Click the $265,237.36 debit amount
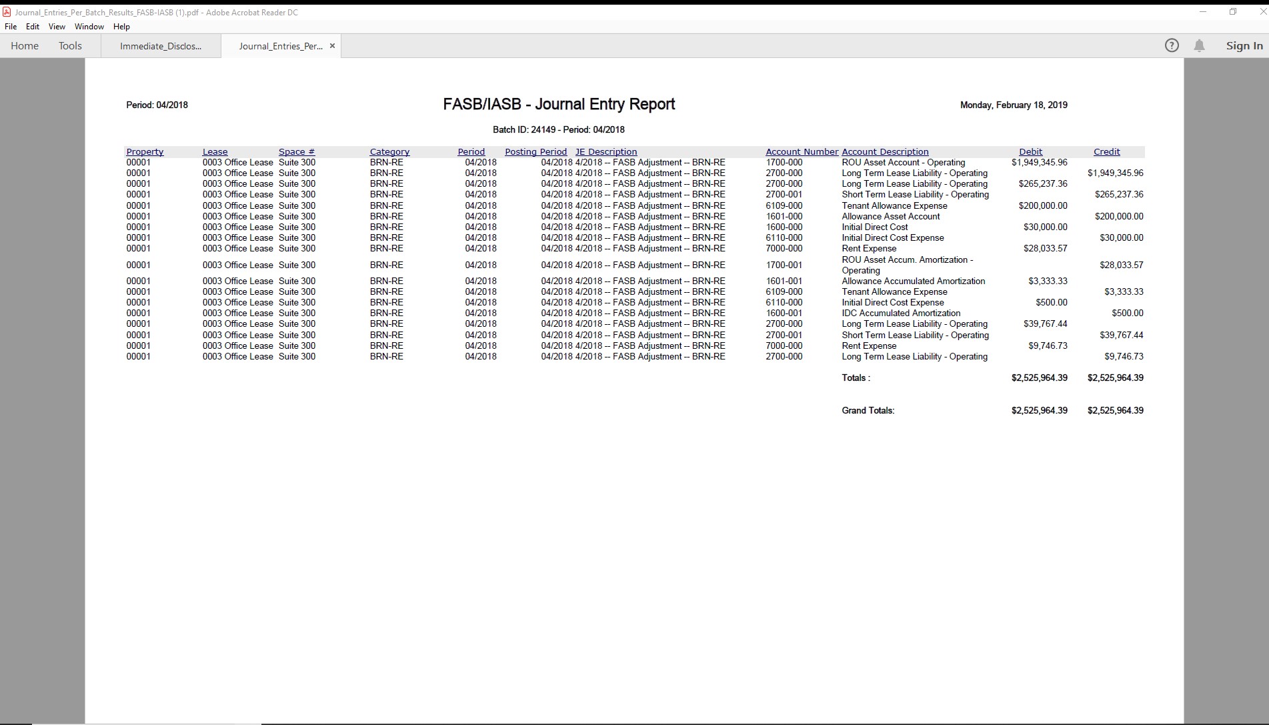1269x725 pixels. (x=1043, y=184)
